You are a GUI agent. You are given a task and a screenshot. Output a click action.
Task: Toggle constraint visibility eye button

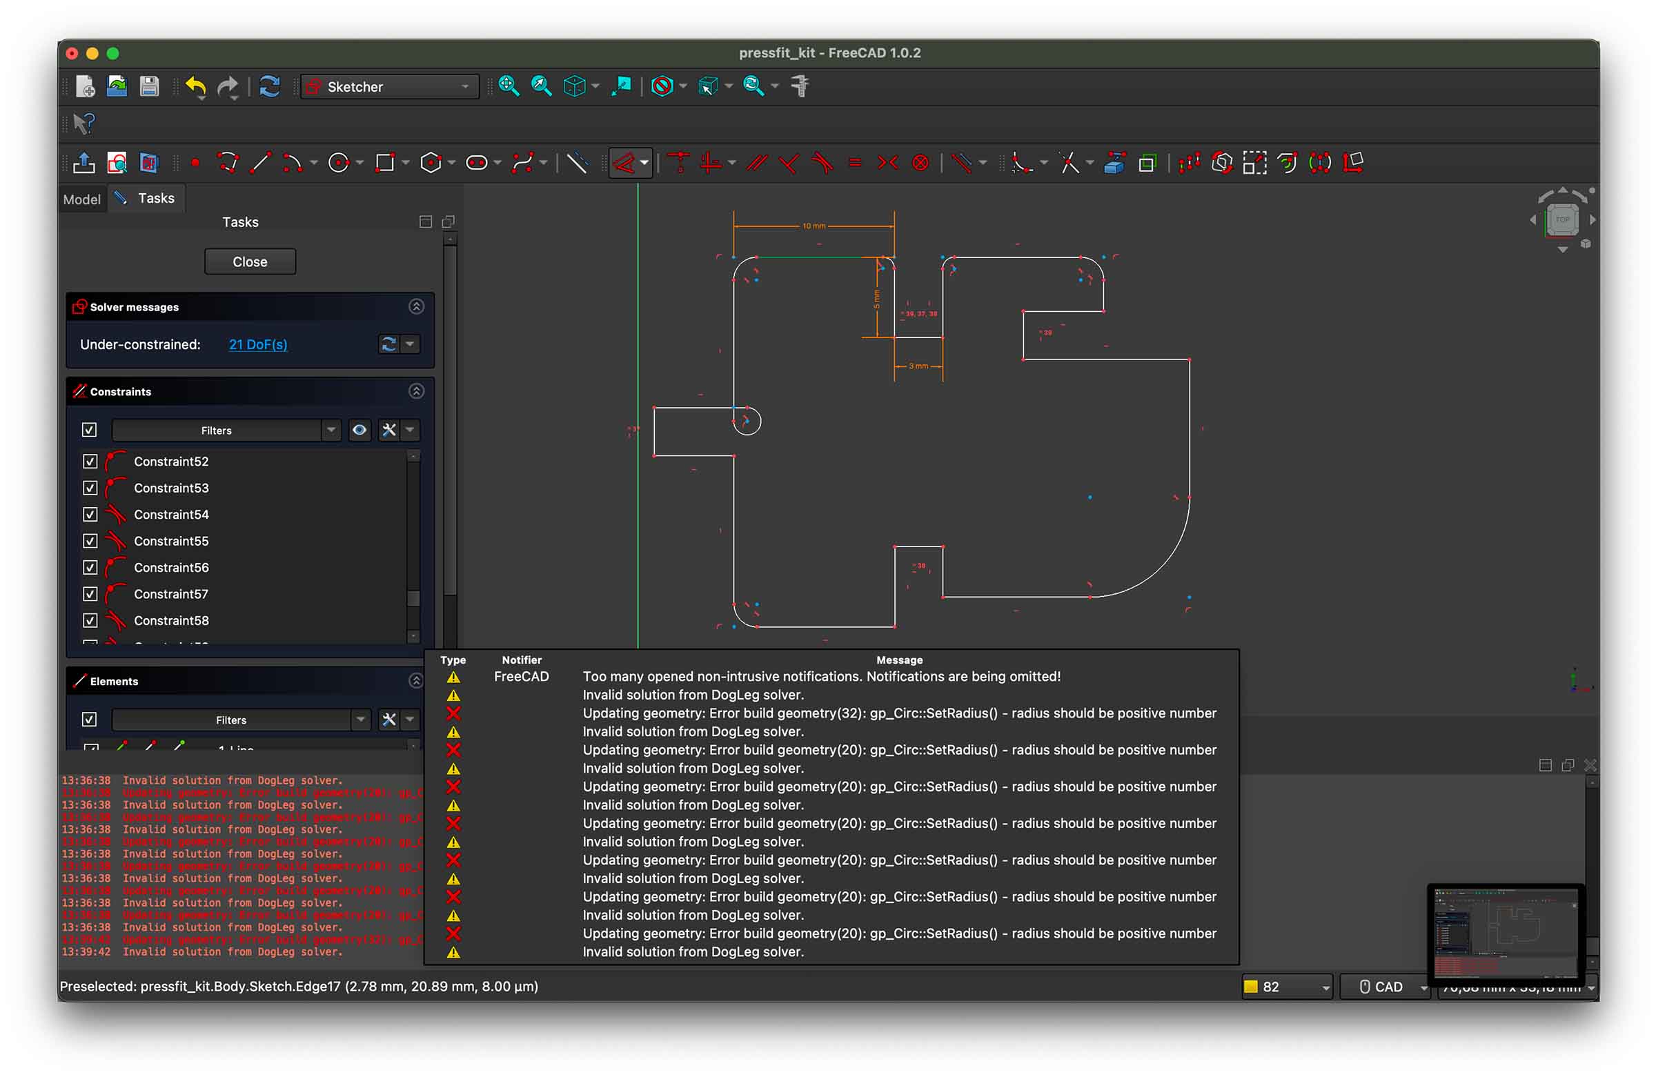pyautogui.click(x=359, y=431)
